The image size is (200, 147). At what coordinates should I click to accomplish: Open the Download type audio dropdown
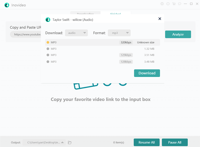(76, 33)
